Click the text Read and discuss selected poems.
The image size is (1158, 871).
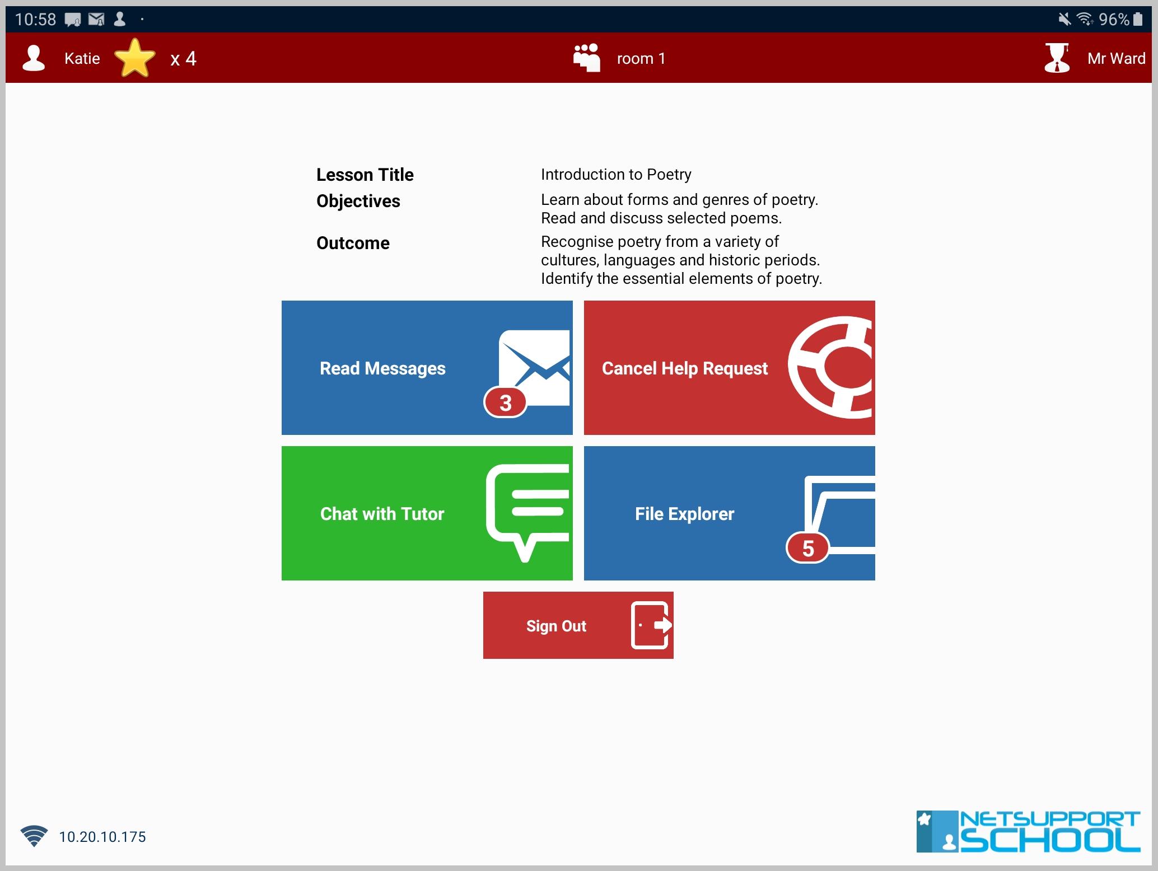661,218
